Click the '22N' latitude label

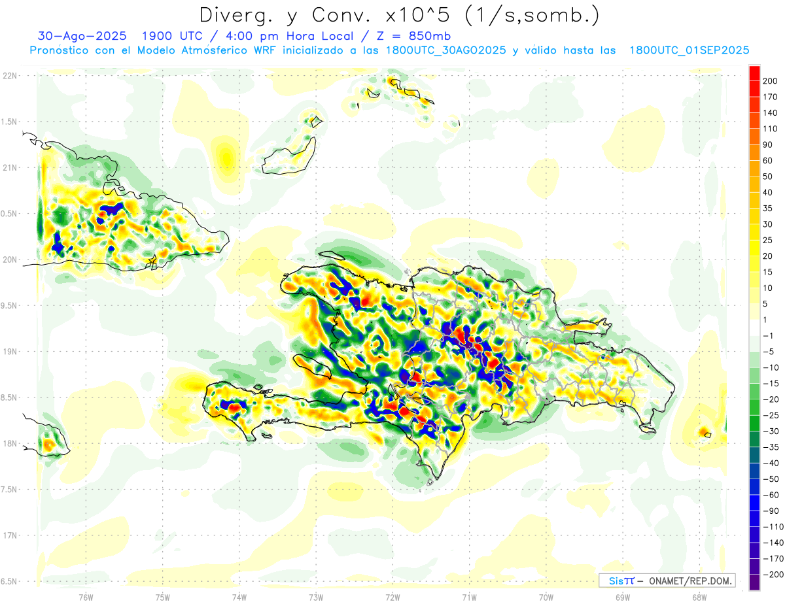click(x=10, y=75)
